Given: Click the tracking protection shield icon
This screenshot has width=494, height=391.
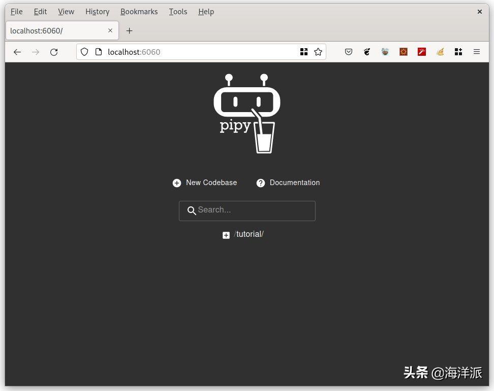Looking at the screenshot, I should tap(84, 52).
